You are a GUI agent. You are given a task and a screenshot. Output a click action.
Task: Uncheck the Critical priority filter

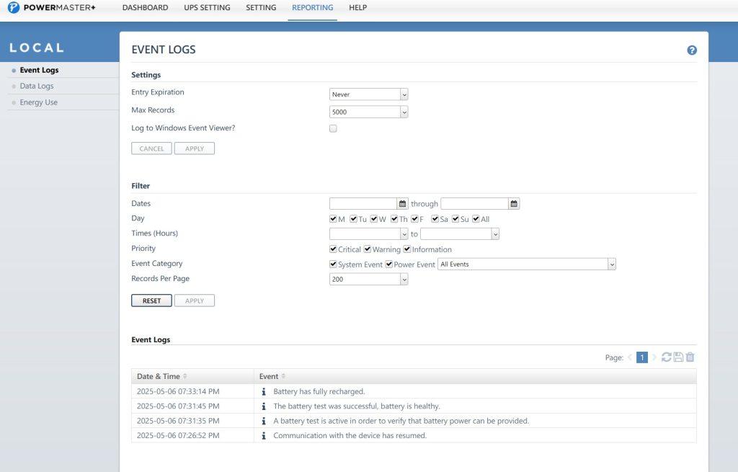(333, 249)
